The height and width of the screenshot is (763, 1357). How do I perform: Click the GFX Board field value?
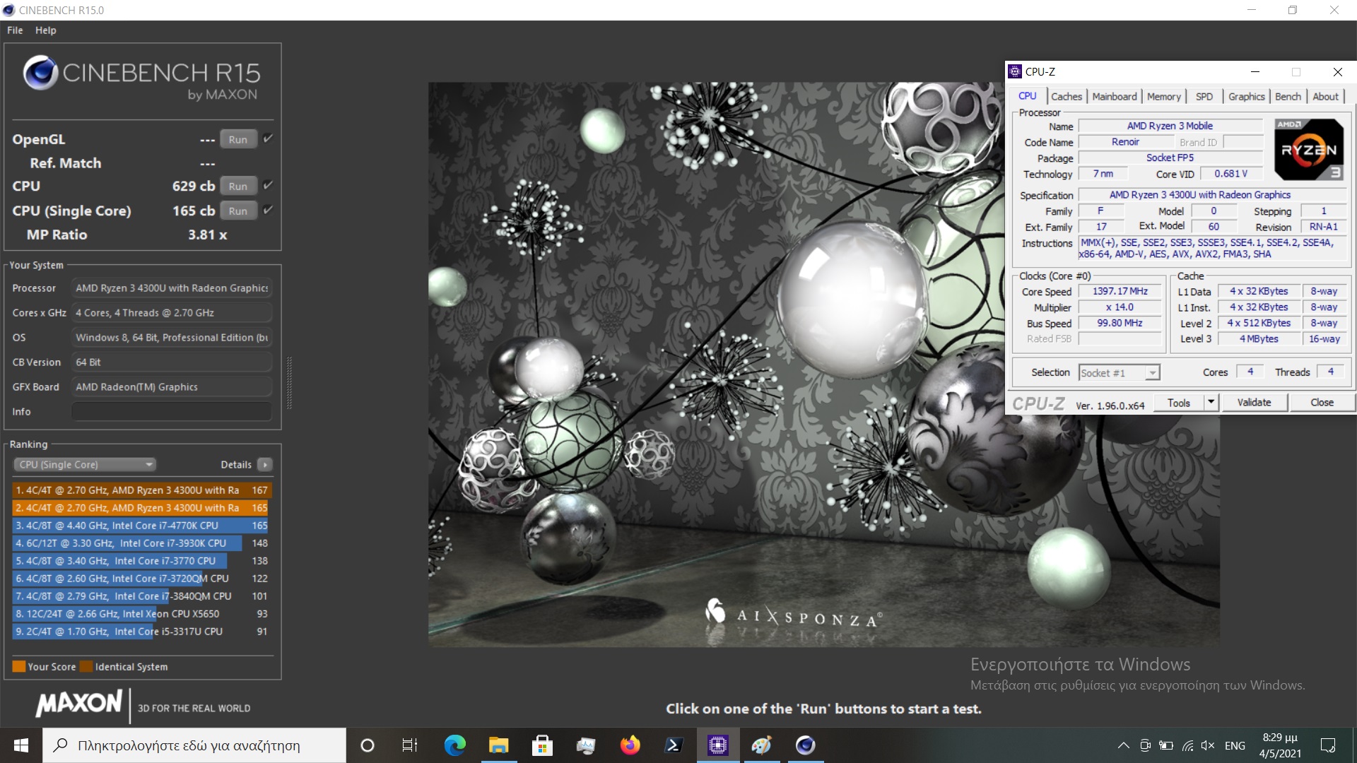(x=172, y=386)
